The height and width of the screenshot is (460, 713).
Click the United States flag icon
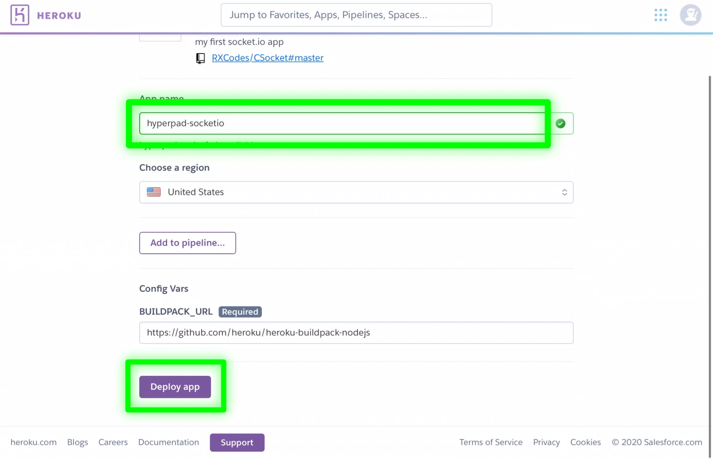pyautogui.click(x=154, y=192)
